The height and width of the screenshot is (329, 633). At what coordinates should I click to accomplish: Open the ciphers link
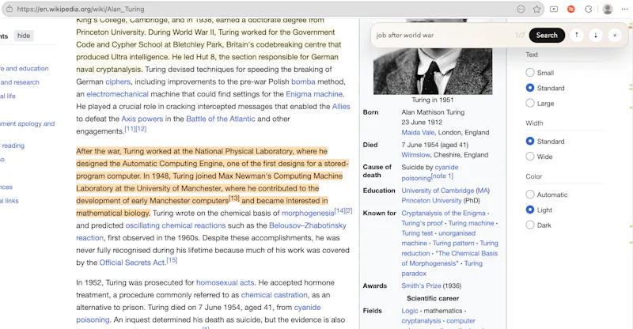[x=118, y=81]
